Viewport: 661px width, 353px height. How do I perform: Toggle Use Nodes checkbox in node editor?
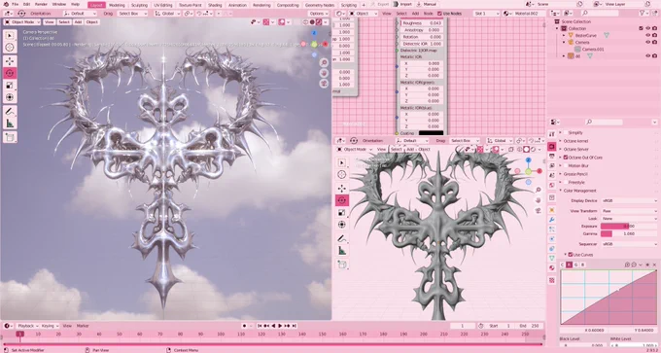tap(439, 14)
